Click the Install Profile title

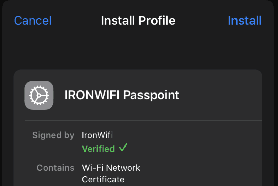tap(138, 20)
